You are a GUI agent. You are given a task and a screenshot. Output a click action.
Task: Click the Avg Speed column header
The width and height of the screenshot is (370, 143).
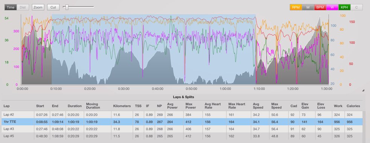point(258,106)
